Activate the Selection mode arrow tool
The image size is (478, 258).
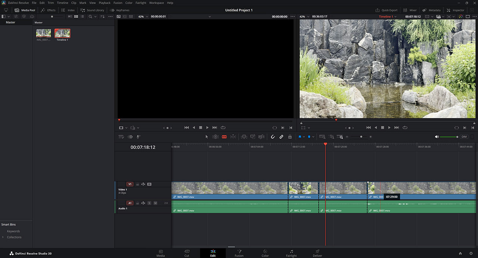(x=207, y=137)
